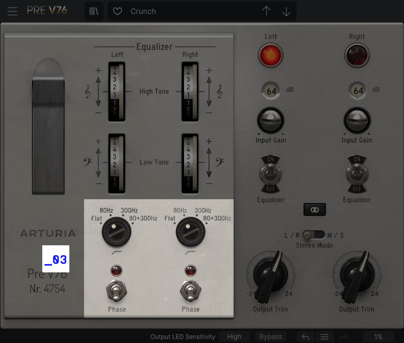Screen dimensions: 404x343
Task: Click the left high-pass filter symbol
Action: pyautogui.click(x=117, y=252)
